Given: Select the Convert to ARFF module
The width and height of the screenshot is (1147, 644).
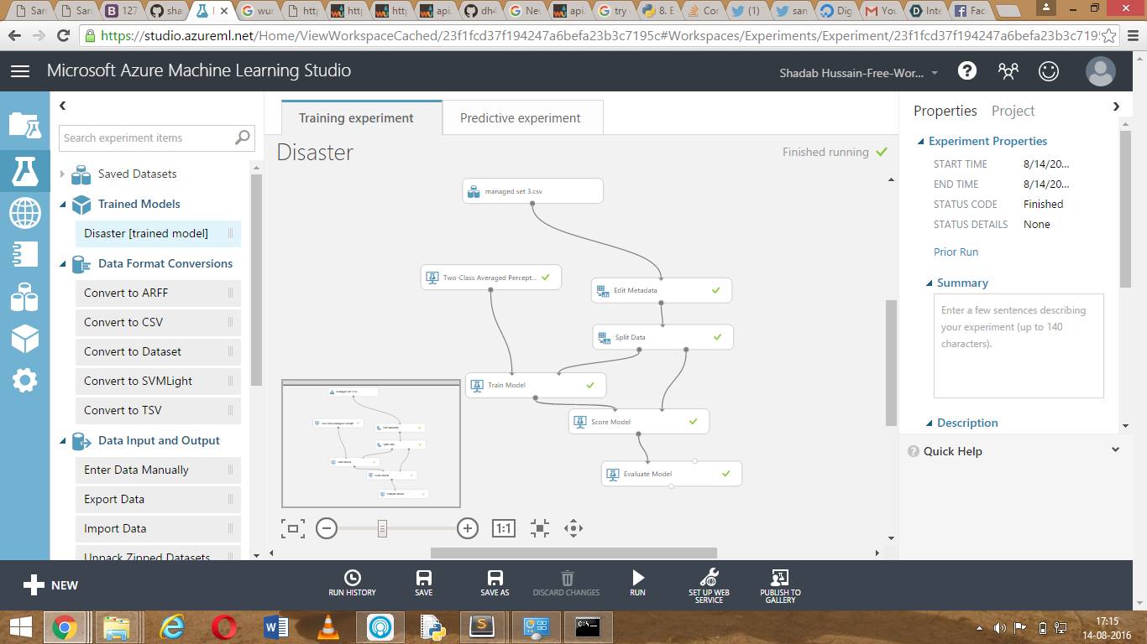Looking at the screenshot, I should pyautogui.click(x=158, y=293).
